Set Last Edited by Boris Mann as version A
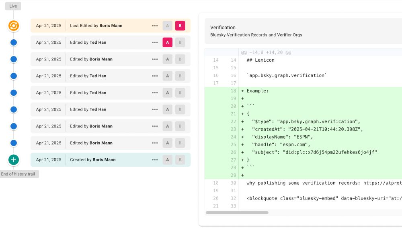This screenshot has height=236, width=402. tap(167, 26)
